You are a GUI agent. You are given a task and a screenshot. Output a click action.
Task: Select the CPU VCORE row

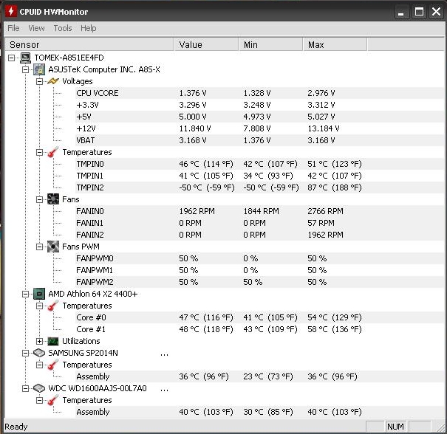click(259, 93)
